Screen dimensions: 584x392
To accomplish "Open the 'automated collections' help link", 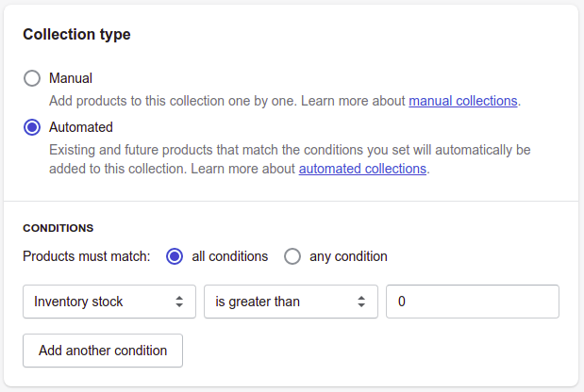I will tap(362, 169).
